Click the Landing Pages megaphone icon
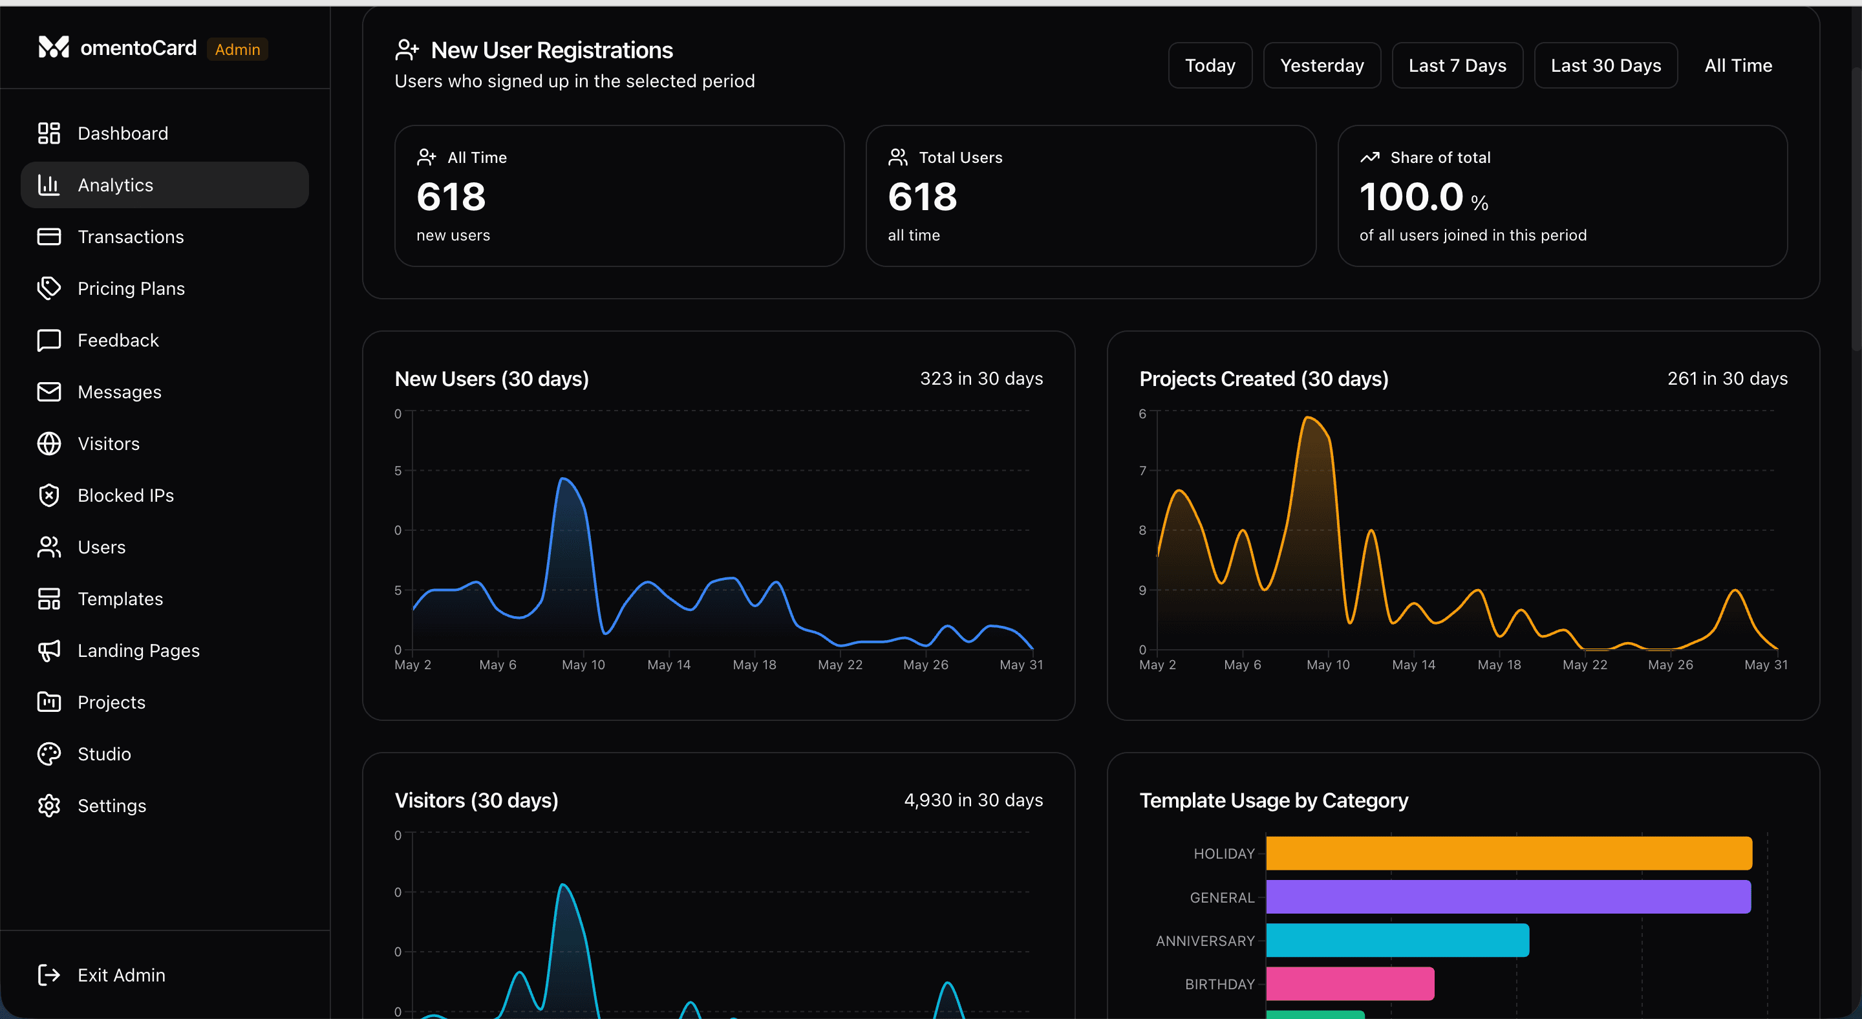 coord(49,650)
